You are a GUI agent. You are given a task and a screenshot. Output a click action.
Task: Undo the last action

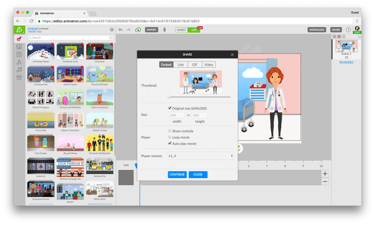point(121,30)
